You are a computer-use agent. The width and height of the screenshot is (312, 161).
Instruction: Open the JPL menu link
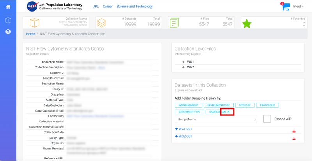(96, 6)
